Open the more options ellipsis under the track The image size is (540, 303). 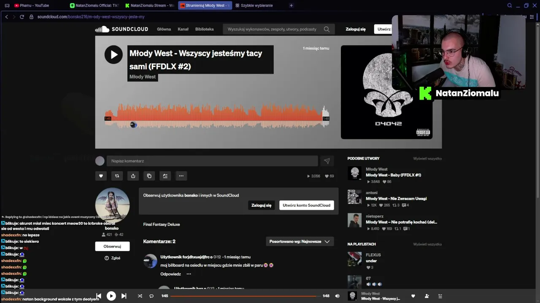click(x=181, y=176)
